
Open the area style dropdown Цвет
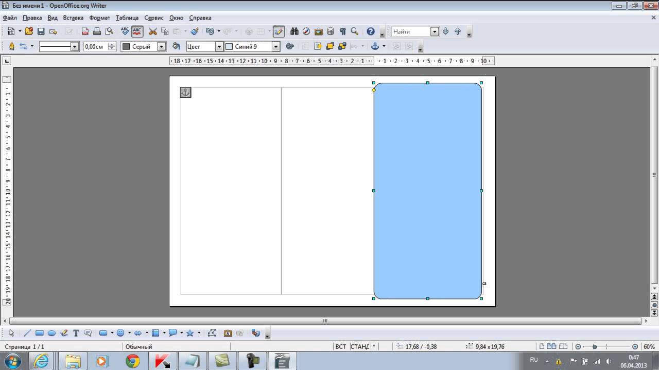[x=219, y=46]
